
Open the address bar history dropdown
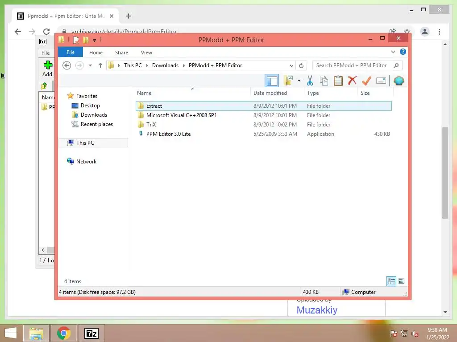tap(291, 66)
